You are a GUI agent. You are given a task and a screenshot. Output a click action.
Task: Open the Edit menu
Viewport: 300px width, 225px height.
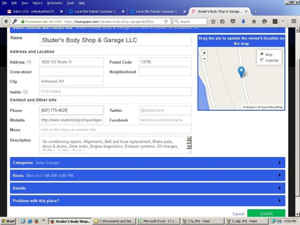click(x=14, y=3)
